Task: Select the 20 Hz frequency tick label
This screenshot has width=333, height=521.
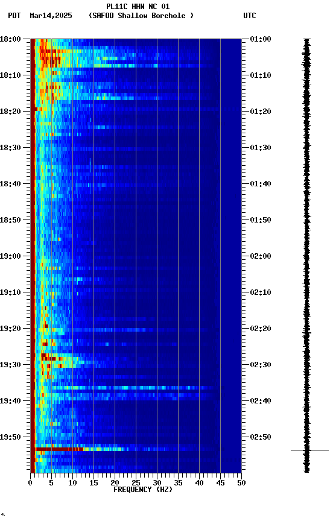Action: pyautogui.click(x=115, y=483)
